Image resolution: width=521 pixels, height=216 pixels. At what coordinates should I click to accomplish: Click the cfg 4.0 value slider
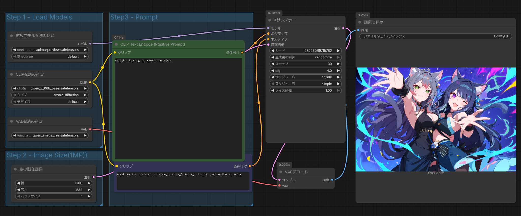[x=305, y=71]
